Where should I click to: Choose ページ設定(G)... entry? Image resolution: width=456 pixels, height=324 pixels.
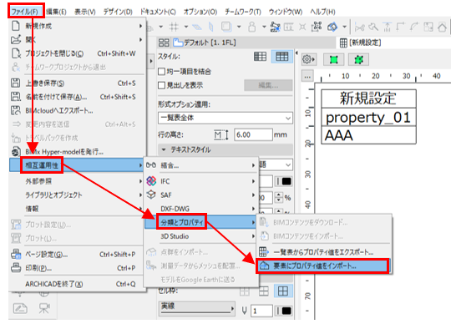tap(78, 255)
